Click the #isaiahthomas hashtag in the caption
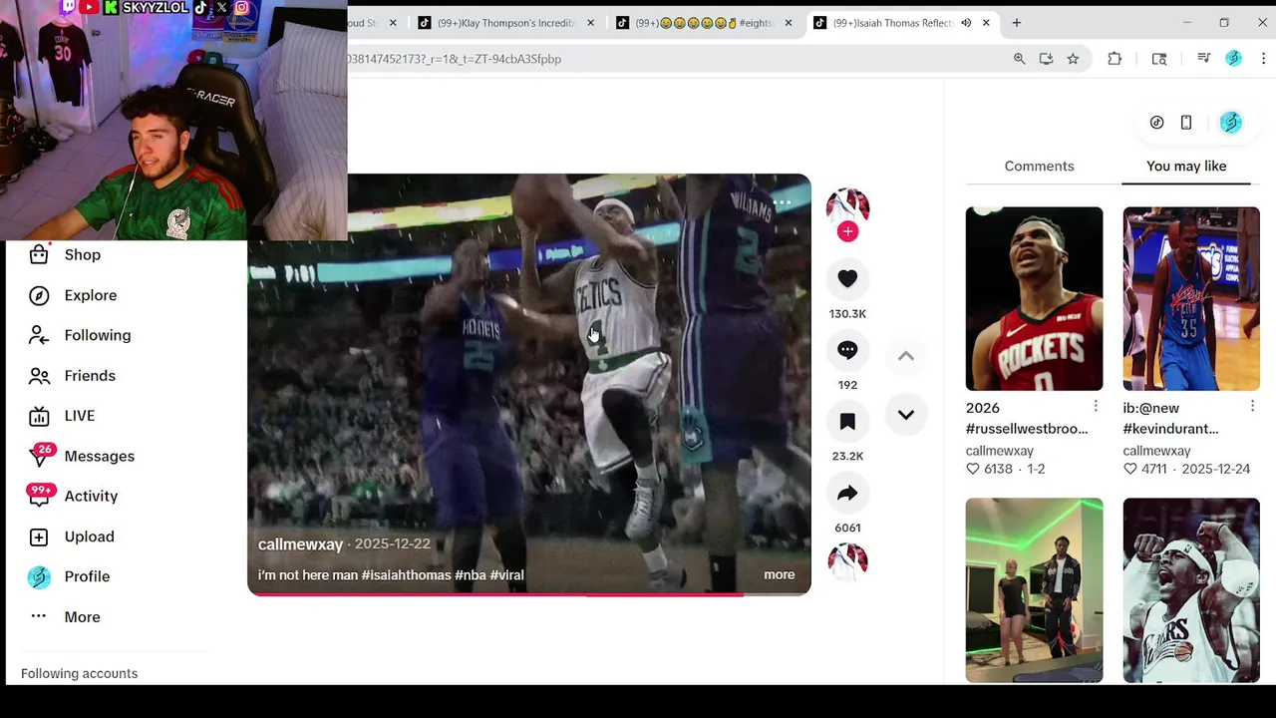This screenshot has width=1276, height=718. (406, 575)
